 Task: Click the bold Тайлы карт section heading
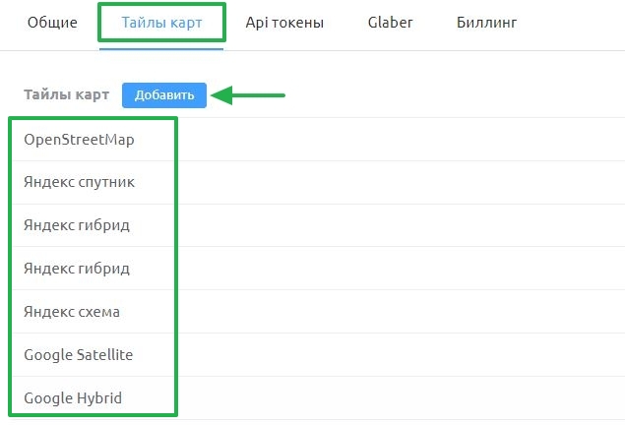point(67,94)
